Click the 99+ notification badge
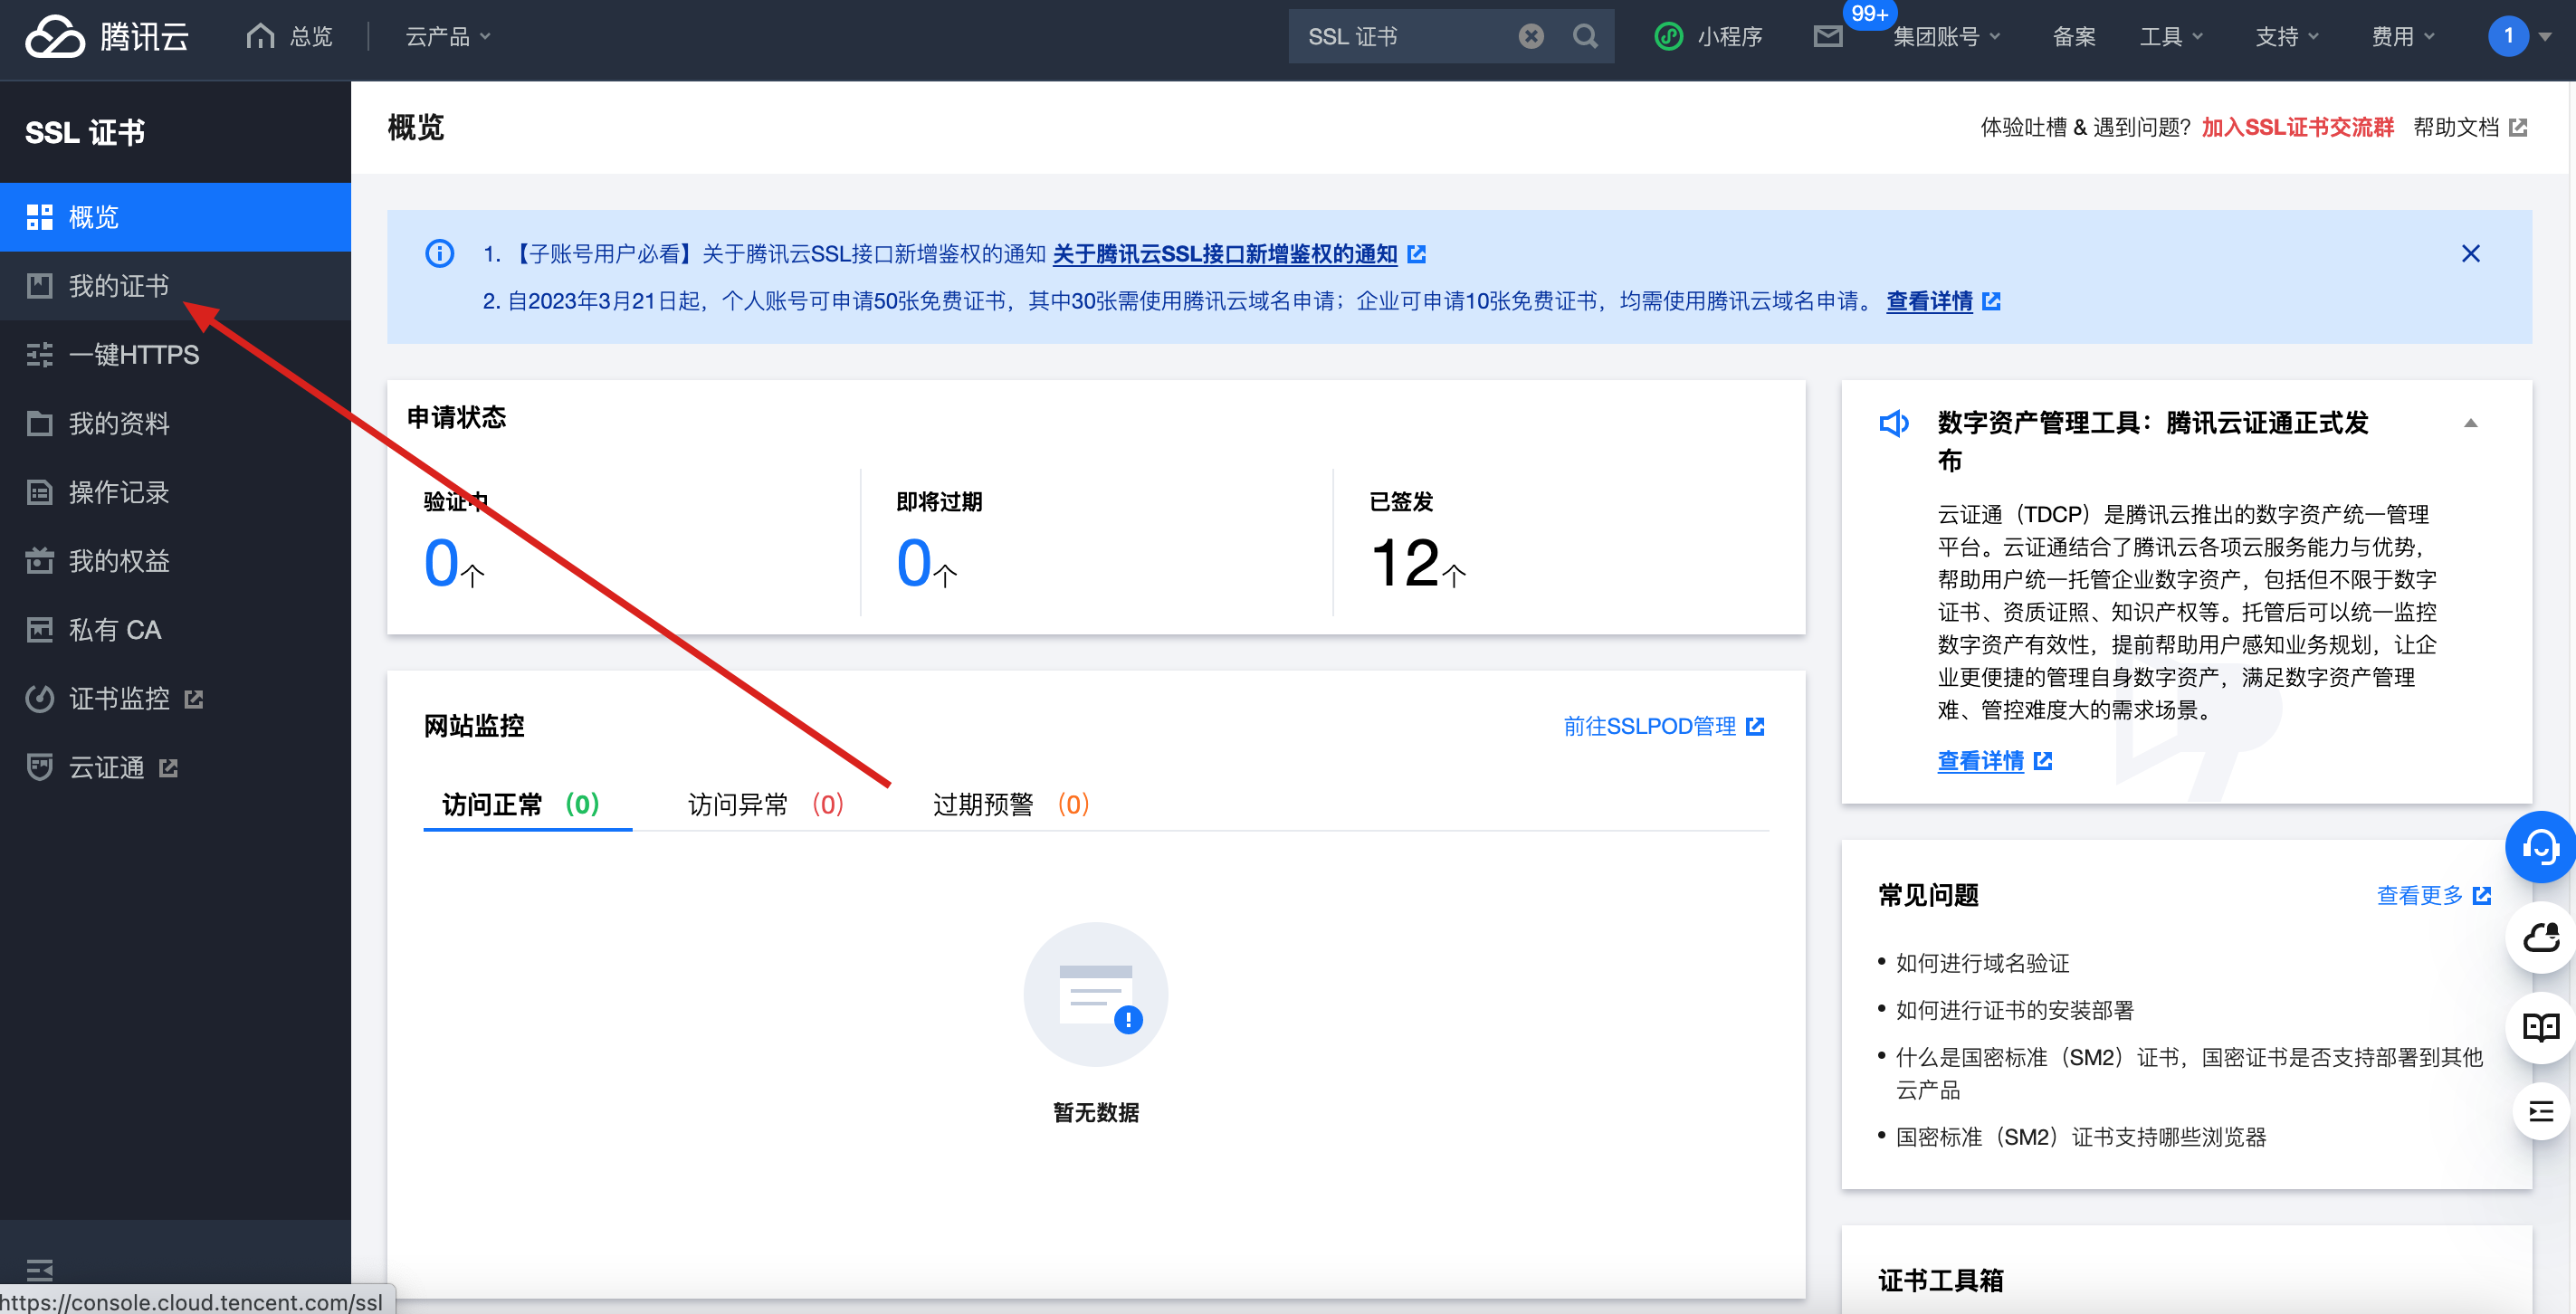2576x1314 pixels. 1869,14
